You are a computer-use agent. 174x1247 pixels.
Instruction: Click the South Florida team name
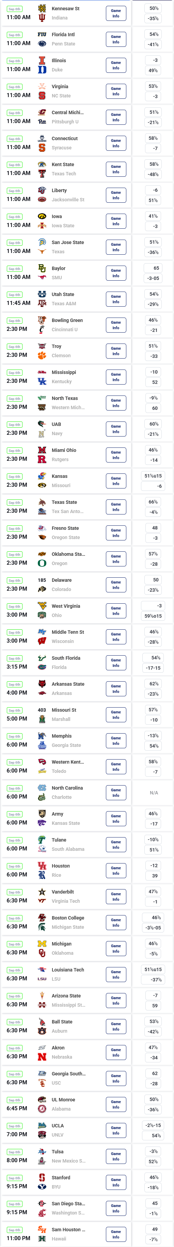(66, 658)
